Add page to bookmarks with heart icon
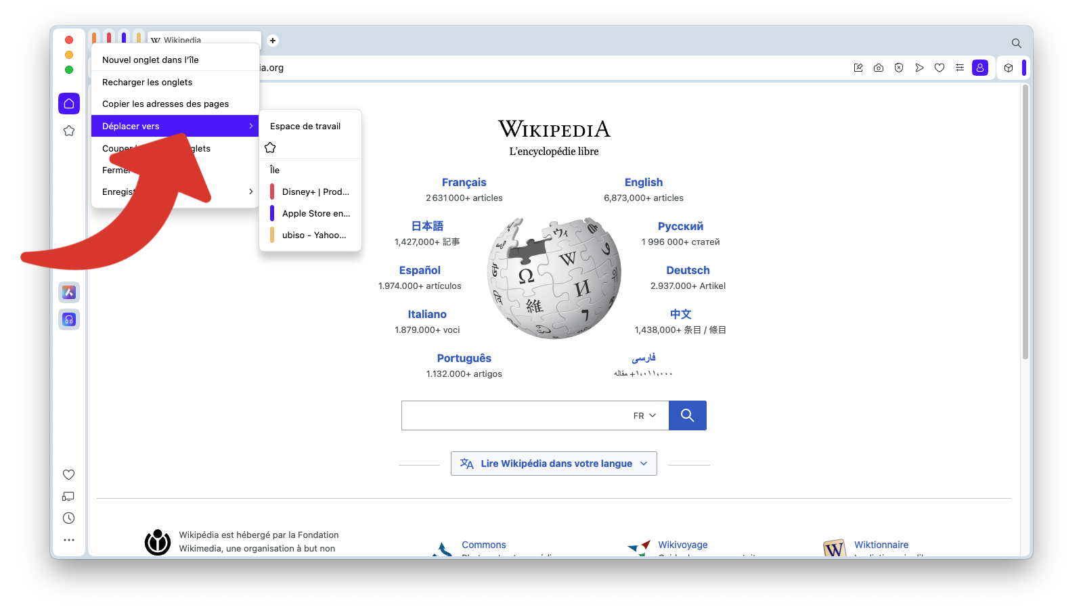Image resolution: width=1083 pixels, height=609 pixels. click(940, 68)
